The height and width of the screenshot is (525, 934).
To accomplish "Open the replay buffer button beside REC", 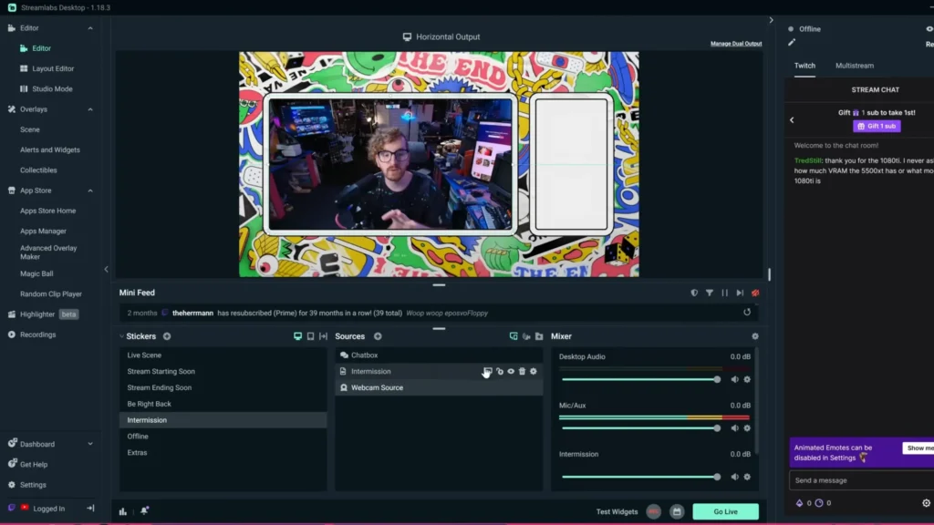I will [677, 511].
